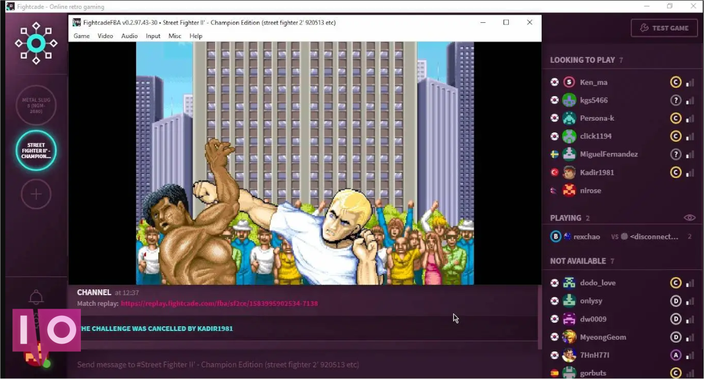704x379 pixels.
Task: Click kgs5466's avatar icon
Action: pos(569,100)
